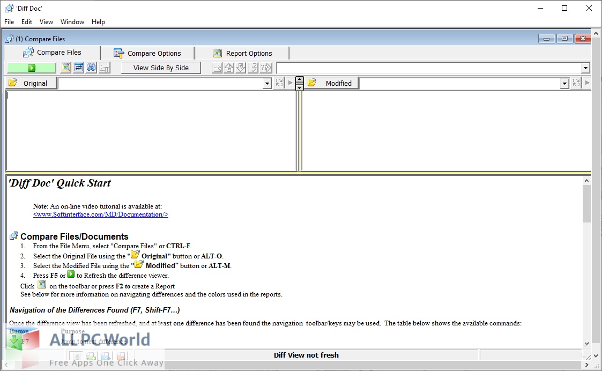
Task: Open the differences list dropdown arrow
Action: click(585, 69)
